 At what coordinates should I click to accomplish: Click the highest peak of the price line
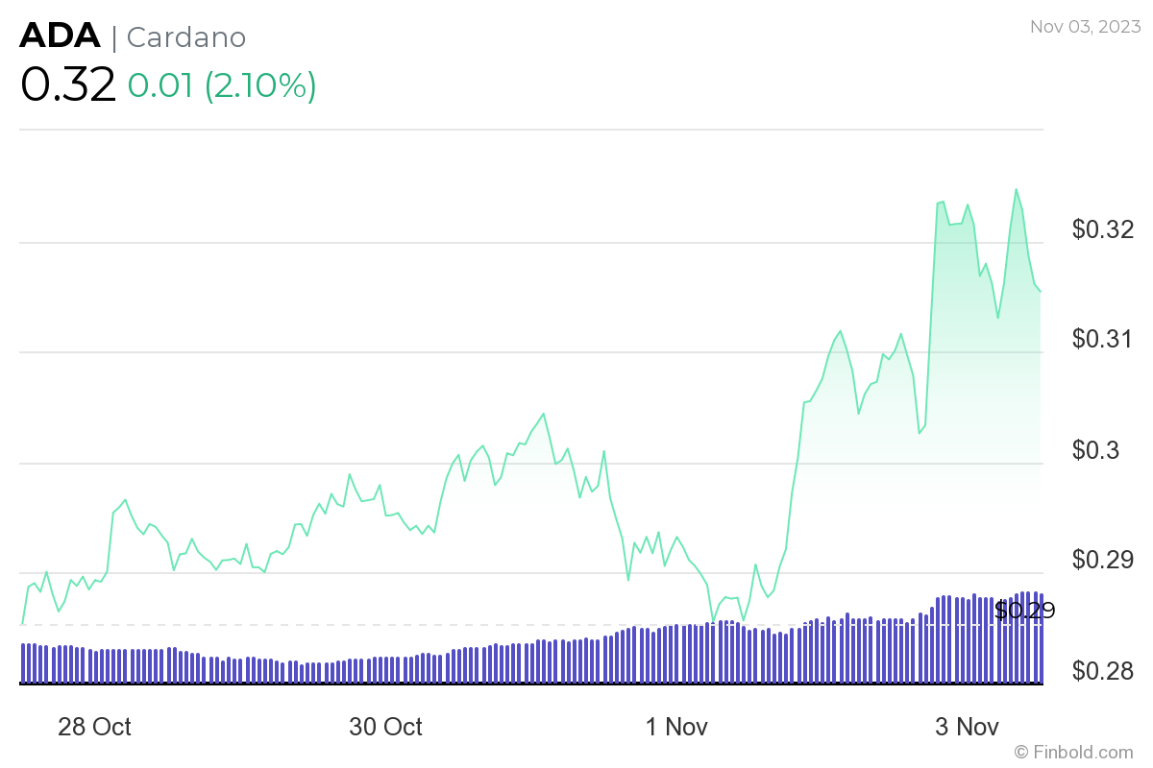1016,189
